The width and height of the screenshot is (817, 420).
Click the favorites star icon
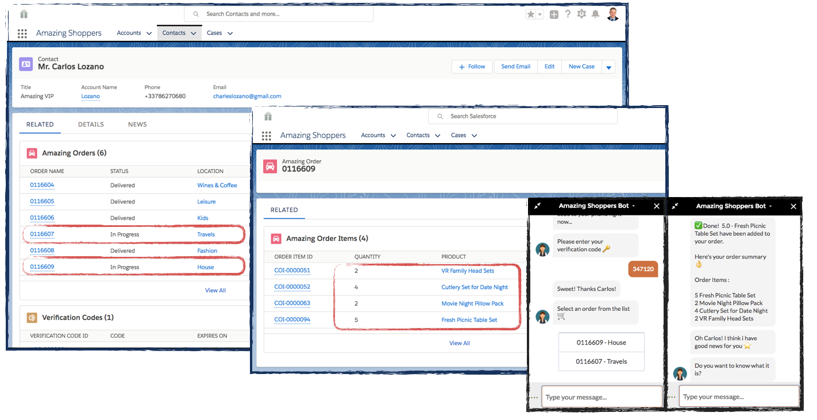point(531,14)
